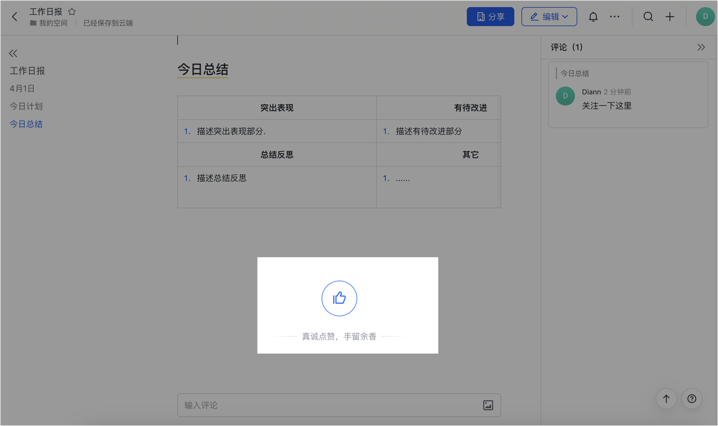Go to 今日总结 outline section

click(26, 124)
